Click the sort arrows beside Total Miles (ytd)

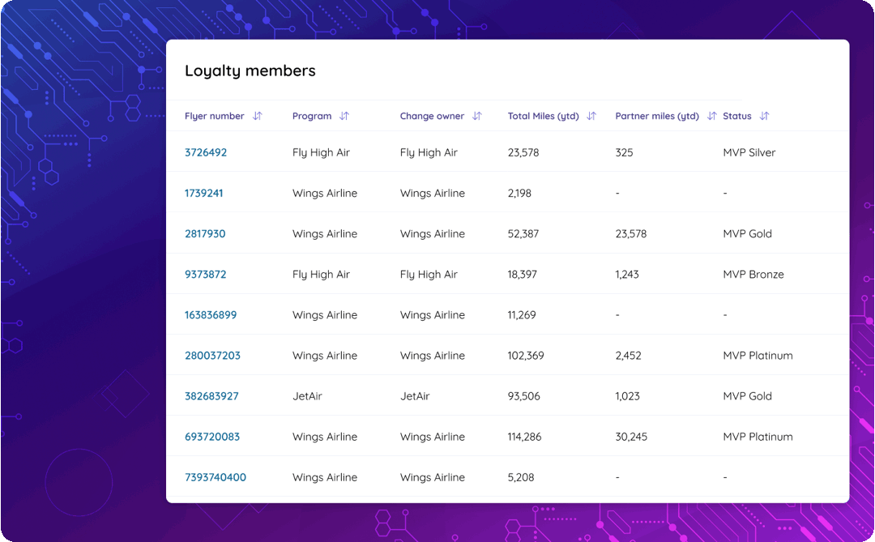[591, 116]
